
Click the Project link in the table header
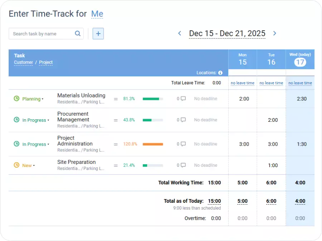point(45,62)
